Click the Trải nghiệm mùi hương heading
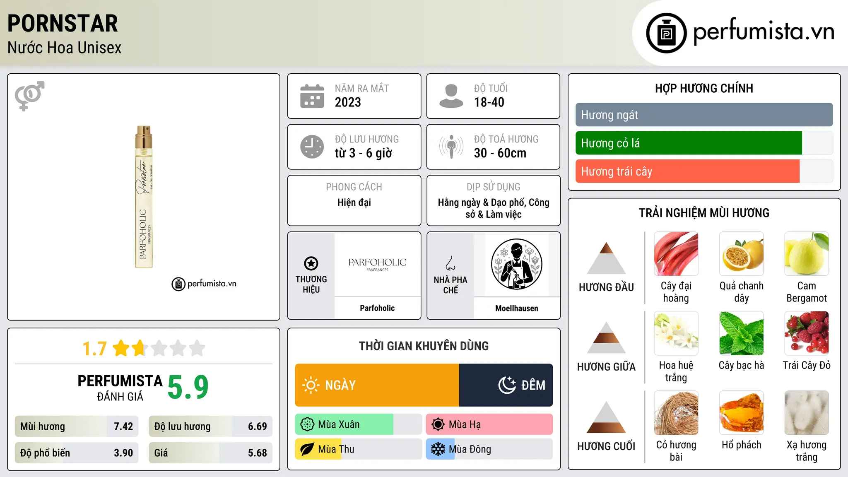The height and width of the screenshot is (477, 848). click(704, 213)
